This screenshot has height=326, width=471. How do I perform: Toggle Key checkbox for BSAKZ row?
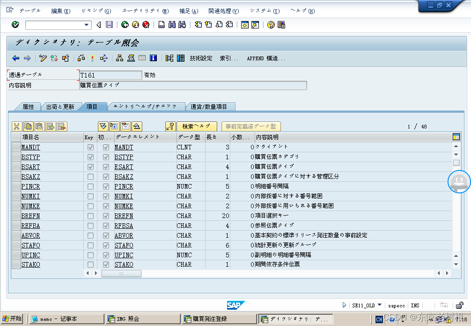(90, 177)
